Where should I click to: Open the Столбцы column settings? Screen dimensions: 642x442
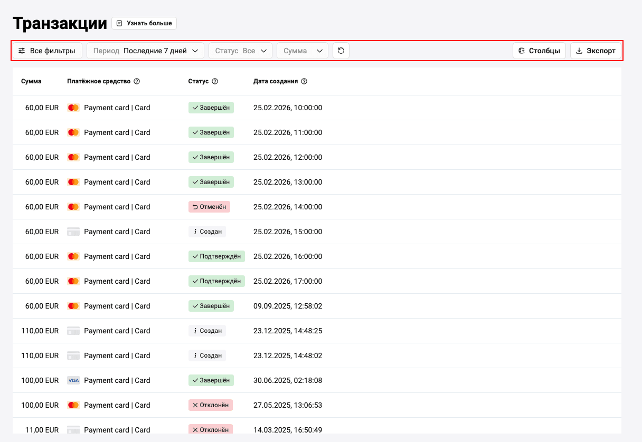tap(540, 51)
